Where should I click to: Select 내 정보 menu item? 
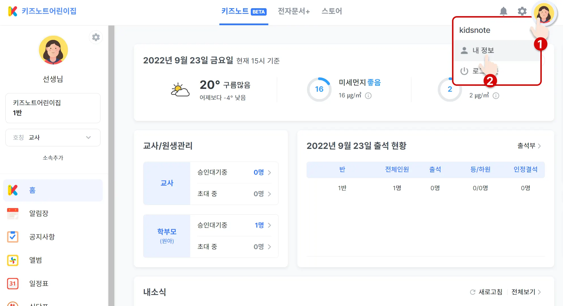tap(483, 50)
